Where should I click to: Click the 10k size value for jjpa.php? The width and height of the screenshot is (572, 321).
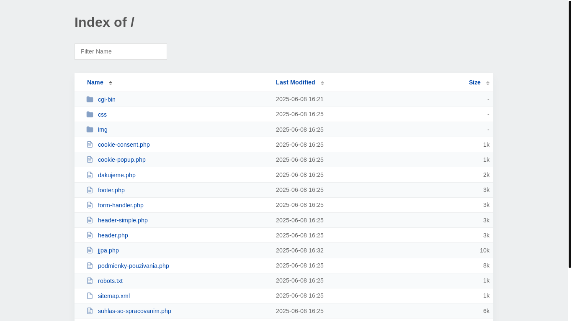484,250
